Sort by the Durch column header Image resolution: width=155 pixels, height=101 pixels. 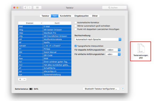pos(57,23)
